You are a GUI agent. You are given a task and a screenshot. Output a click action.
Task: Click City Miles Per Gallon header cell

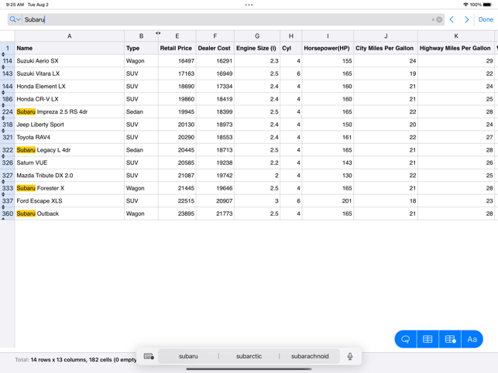click(x=386, y=48)
